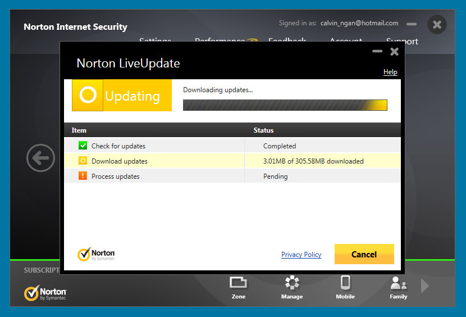
Task: Click the 3.01MB of 305.58MB downloaded status
Action: (313, 161)
